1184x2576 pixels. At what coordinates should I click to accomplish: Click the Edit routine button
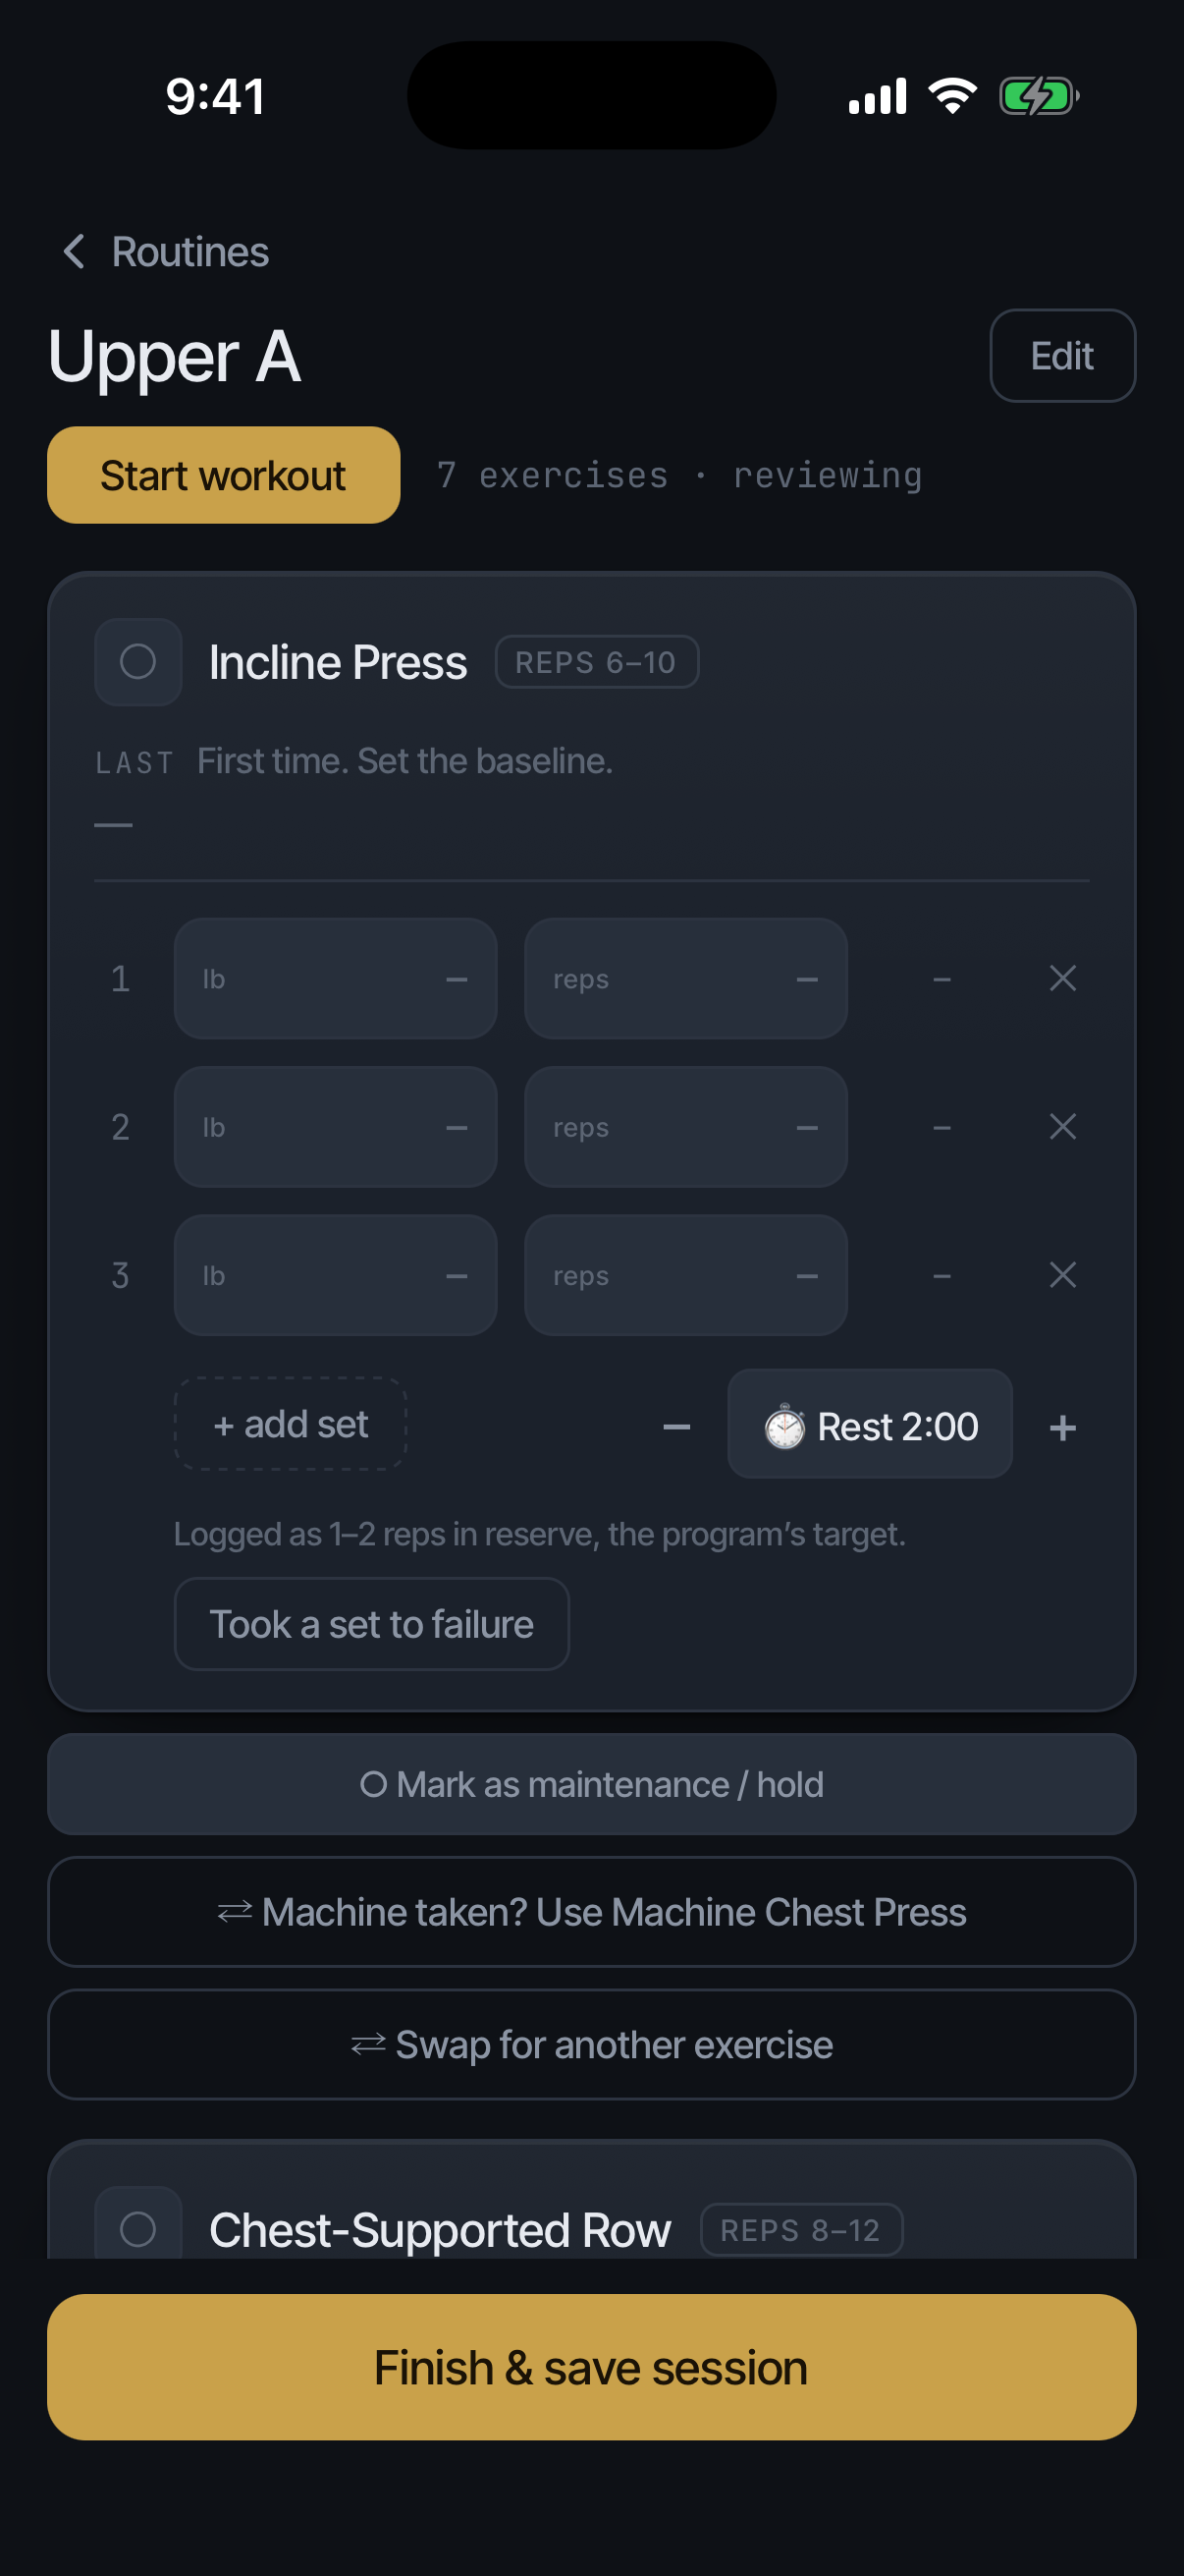point(1062,356)
